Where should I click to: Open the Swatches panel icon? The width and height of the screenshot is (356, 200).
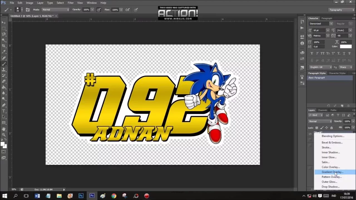click(x=302, y=59)
